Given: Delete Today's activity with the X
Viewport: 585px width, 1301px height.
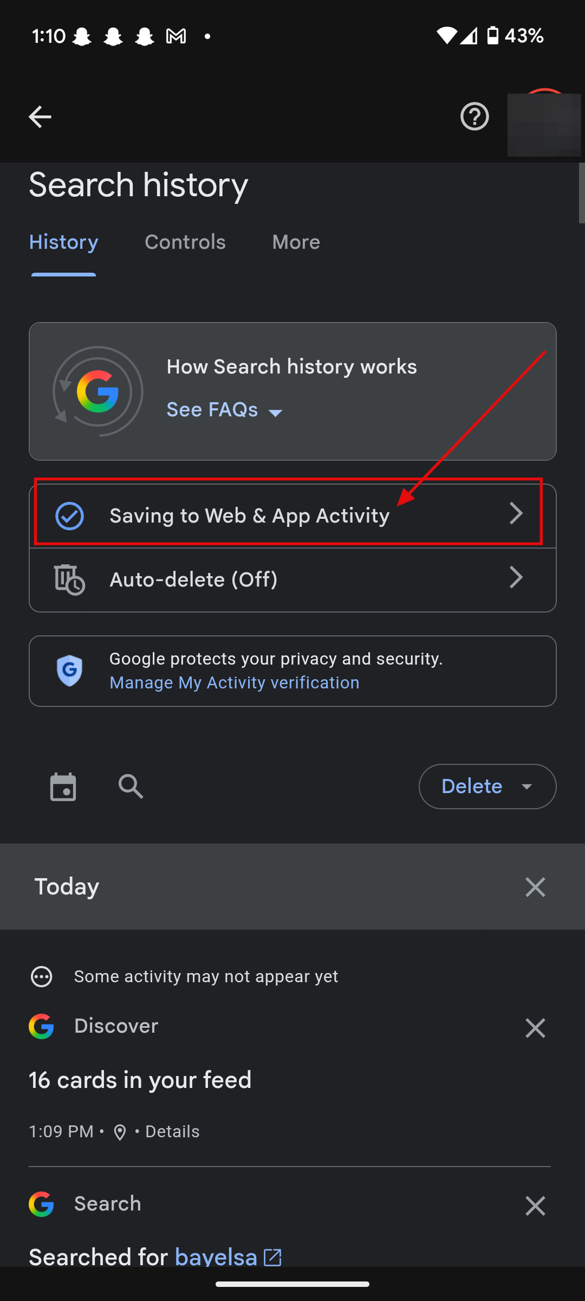Looking at the screenshot, I should pyautogui.click(x=535, y=887).
